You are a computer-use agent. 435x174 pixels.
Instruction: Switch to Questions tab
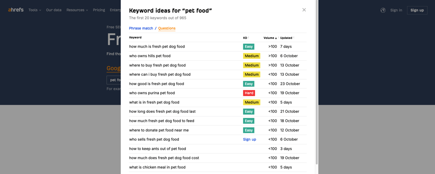tap(167, 29)
